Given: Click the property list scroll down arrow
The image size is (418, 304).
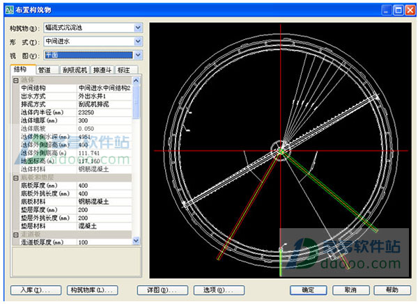Looking at the screenshot, I should point(136,241).
